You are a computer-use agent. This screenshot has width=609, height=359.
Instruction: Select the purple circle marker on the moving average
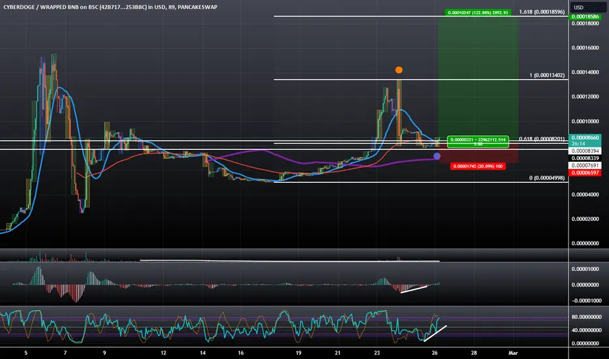click(x=437, y=156)
